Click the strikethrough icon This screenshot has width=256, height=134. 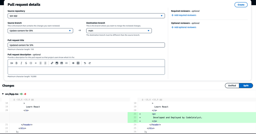[26, 63]
